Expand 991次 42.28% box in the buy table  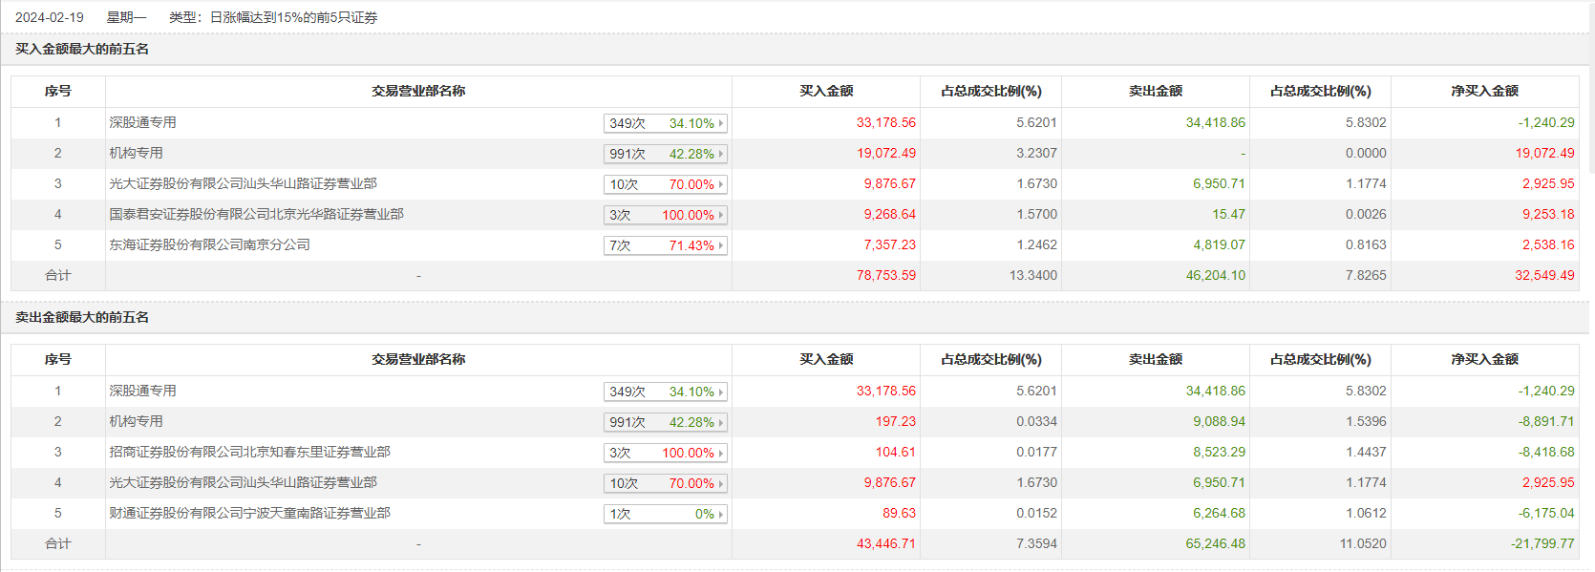click(665, 154)
